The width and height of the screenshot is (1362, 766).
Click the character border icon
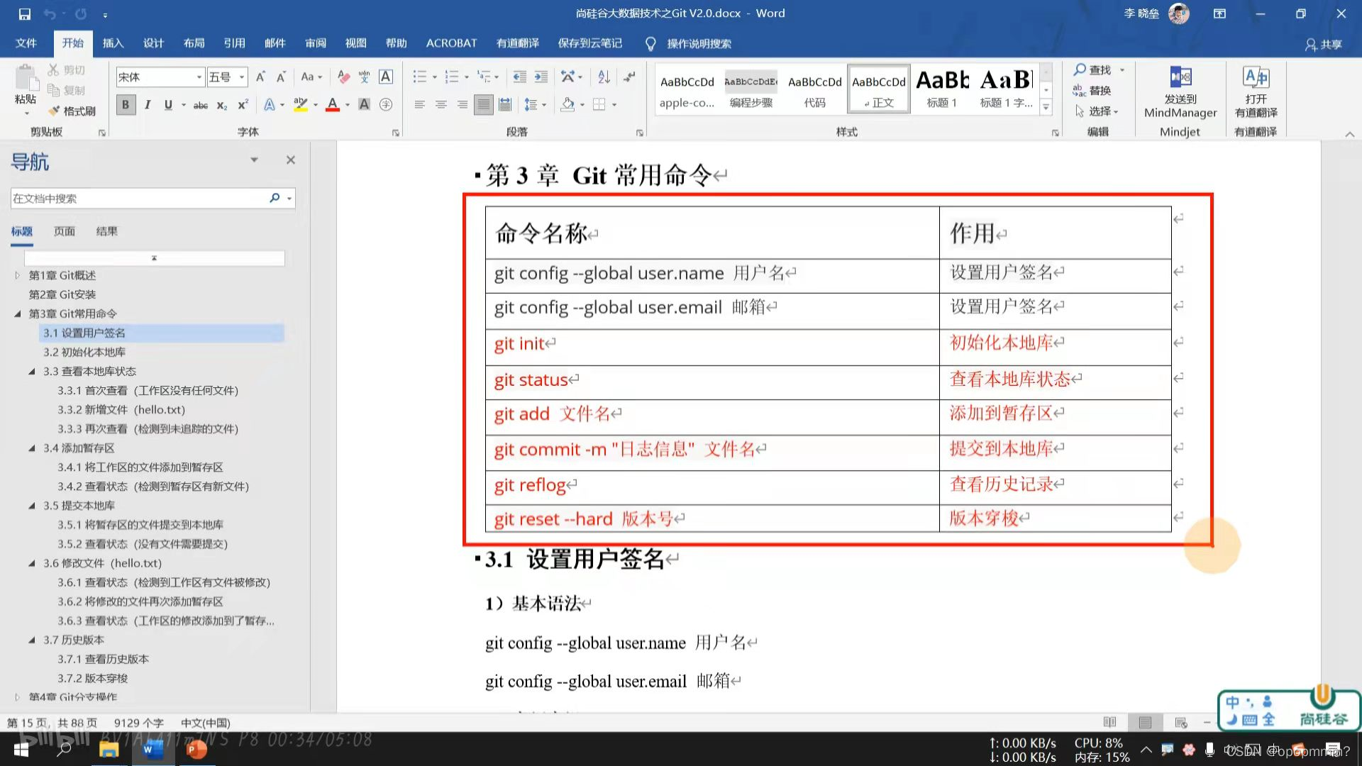(x=386, y=77)
